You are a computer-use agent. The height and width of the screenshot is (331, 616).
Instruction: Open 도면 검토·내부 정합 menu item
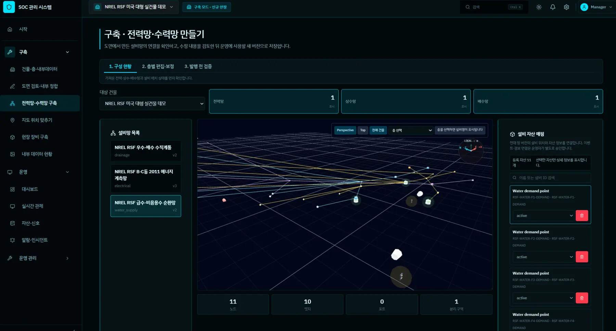pyautogui.click(x=40, y=86)
